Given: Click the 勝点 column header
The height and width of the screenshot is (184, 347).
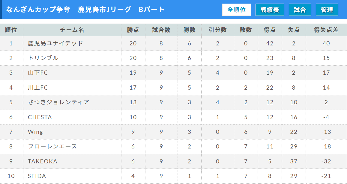Looking at the screenshot, I should pos(133,30).
